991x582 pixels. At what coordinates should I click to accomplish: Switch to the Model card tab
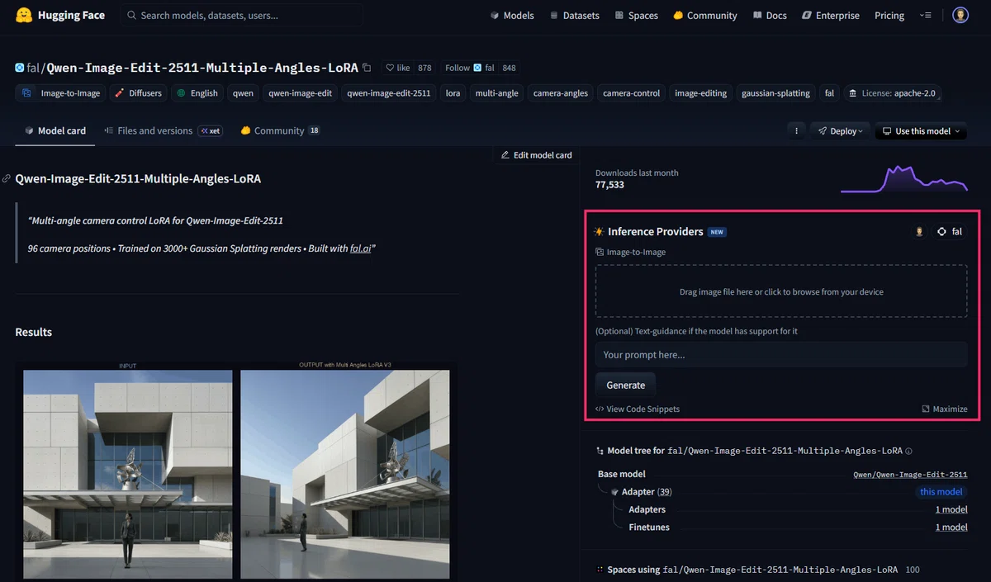[x=55, y=130]
